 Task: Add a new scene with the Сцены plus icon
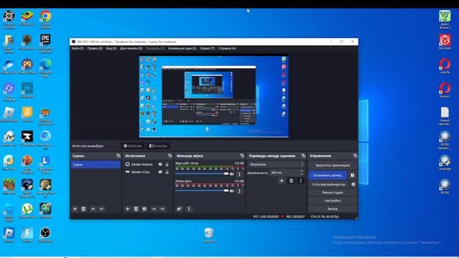[75, 209]
